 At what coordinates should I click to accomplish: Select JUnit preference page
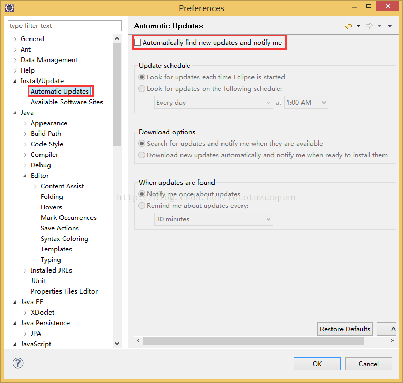(x=38, y=281)
